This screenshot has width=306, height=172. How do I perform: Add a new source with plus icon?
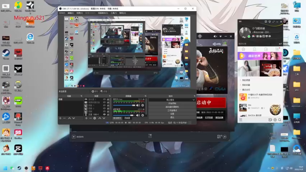point(86,118)
